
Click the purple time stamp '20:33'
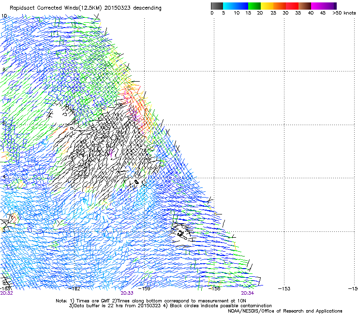127,293
